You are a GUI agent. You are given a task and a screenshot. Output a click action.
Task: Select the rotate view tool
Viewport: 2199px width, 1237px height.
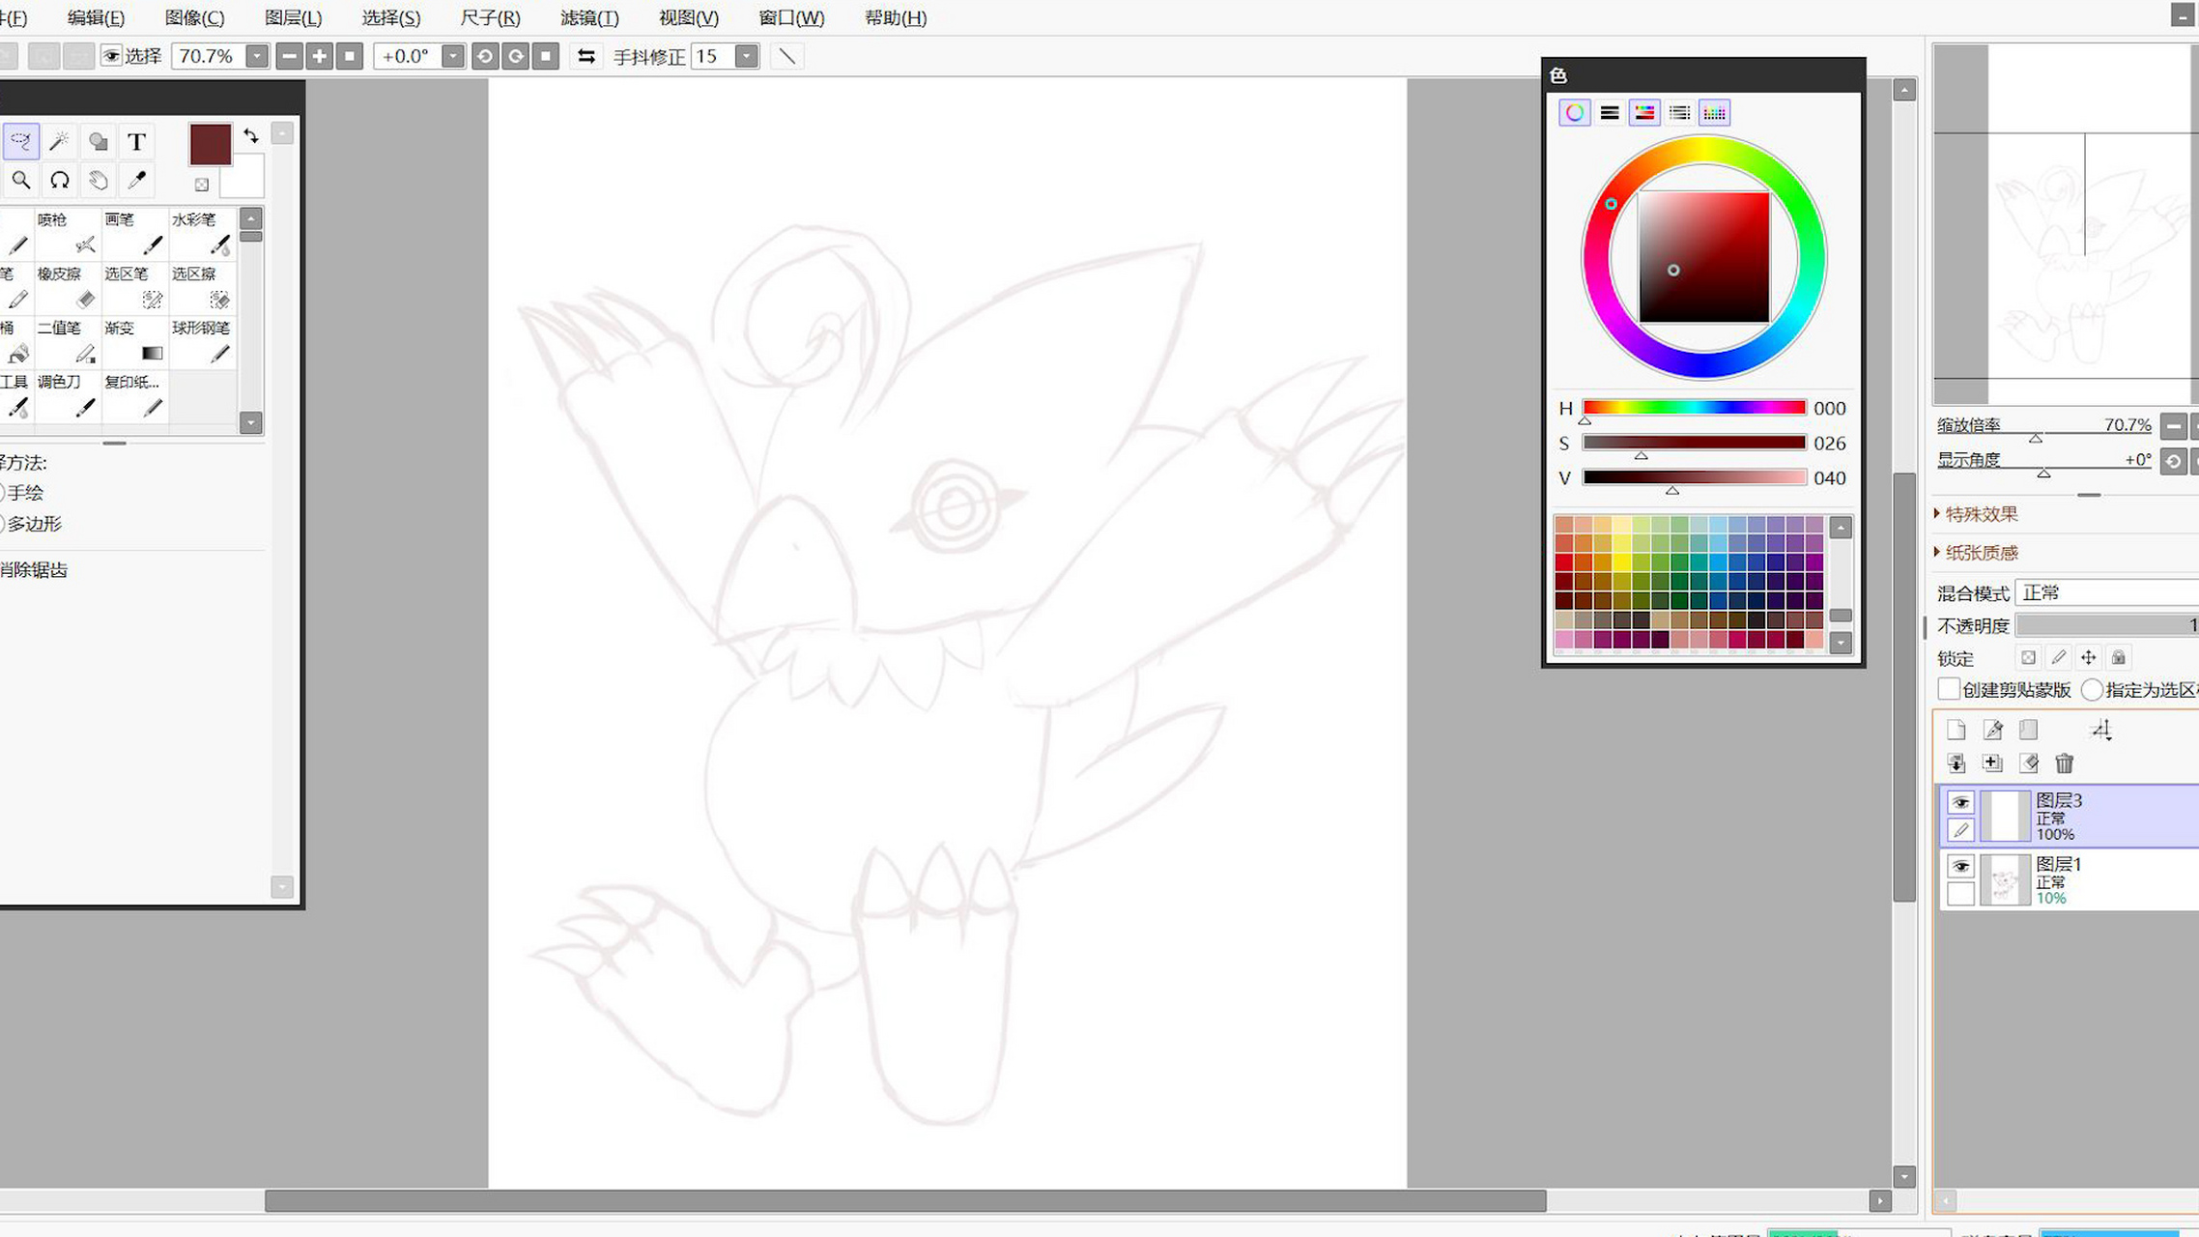(x=59, y=180)
